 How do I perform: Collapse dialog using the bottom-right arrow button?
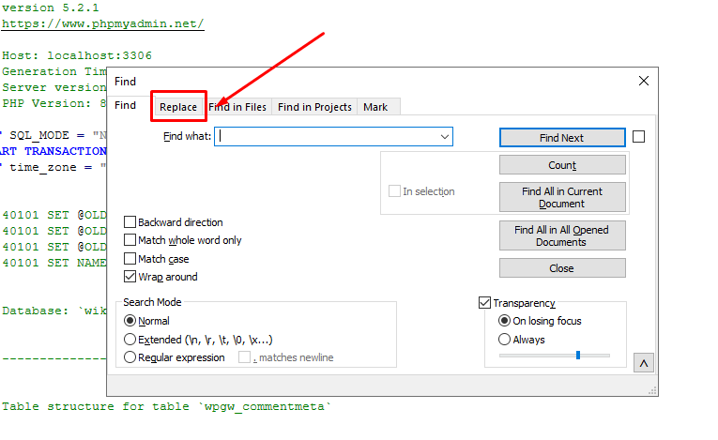644,362
